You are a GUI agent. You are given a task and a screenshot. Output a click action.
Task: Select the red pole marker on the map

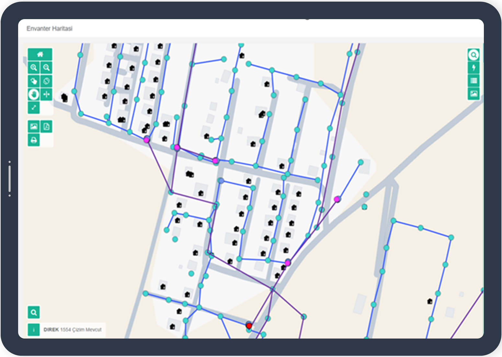click(249, 325)
